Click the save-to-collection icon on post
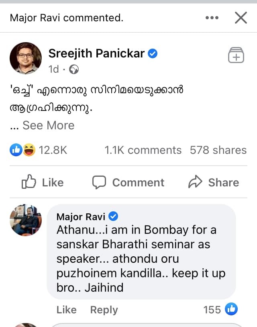The height and width of the screenshot is (327, 257). coord(236,55)
